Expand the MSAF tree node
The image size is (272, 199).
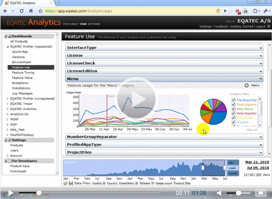point(7,119)
